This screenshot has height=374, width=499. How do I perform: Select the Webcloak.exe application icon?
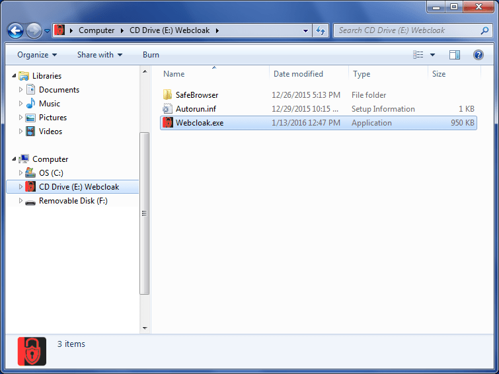(168, 123)
